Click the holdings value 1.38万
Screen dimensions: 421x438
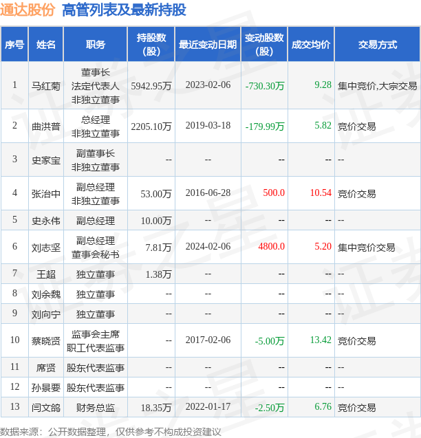point(158,274)
